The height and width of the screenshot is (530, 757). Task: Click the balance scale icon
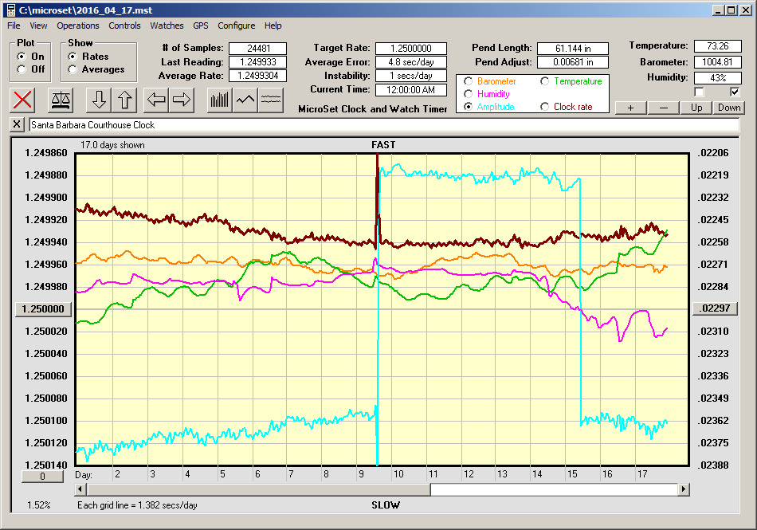pyautogui.click(x=61, y=100)
